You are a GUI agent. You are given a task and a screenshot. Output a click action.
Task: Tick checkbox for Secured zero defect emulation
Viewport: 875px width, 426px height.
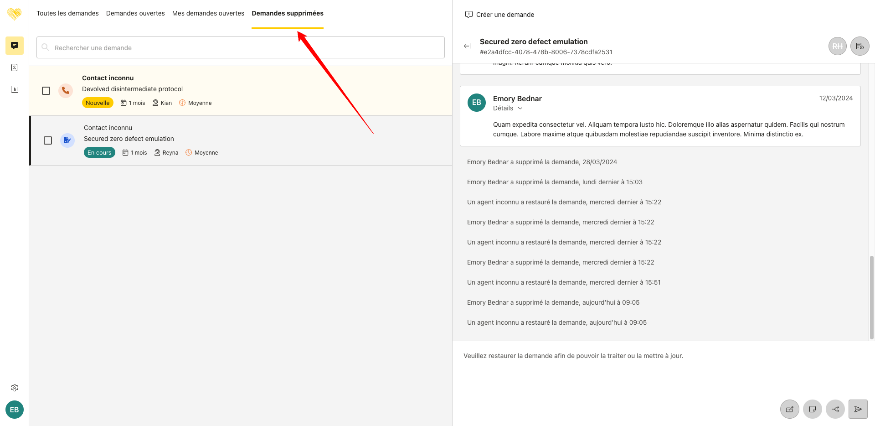[48, 140]
